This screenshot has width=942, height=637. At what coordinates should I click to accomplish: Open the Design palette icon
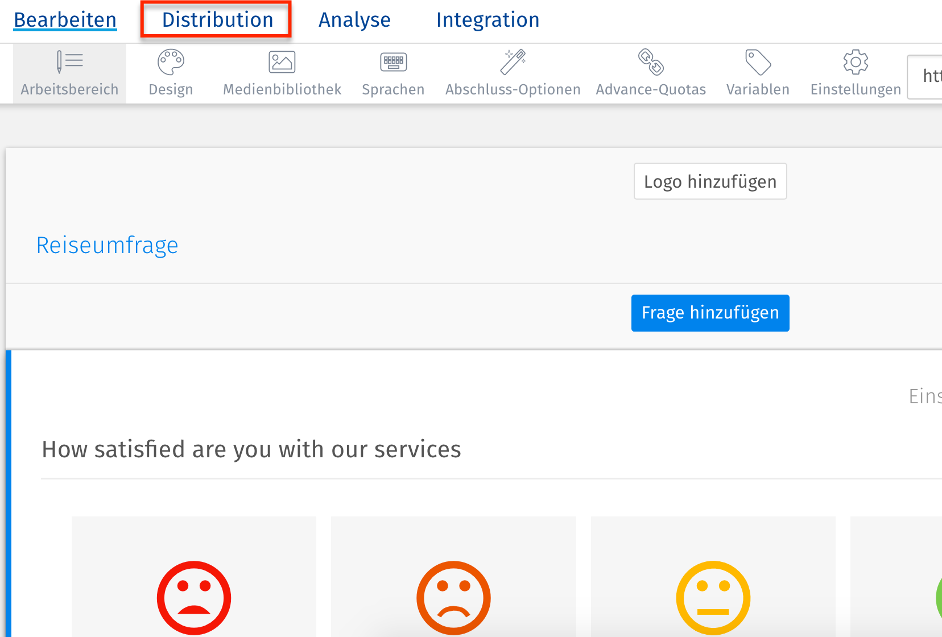point(170,73)
